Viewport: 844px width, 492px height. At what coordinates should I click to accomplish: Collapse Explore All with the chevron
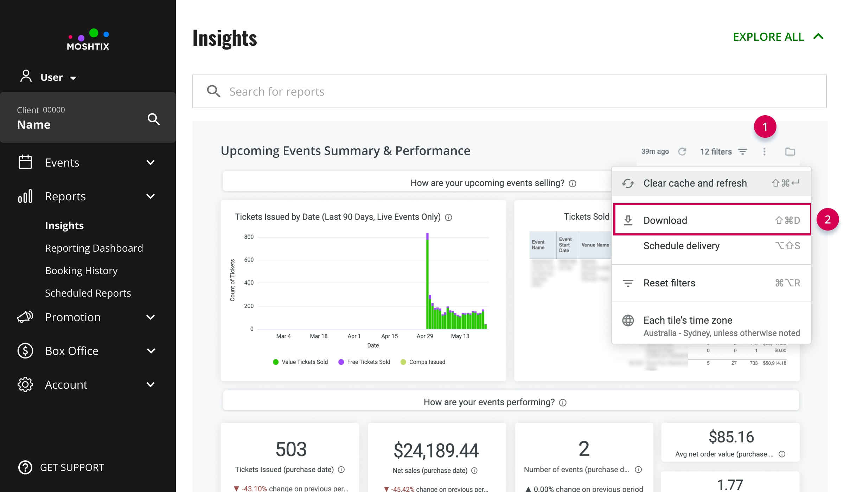tap(818, 37)
